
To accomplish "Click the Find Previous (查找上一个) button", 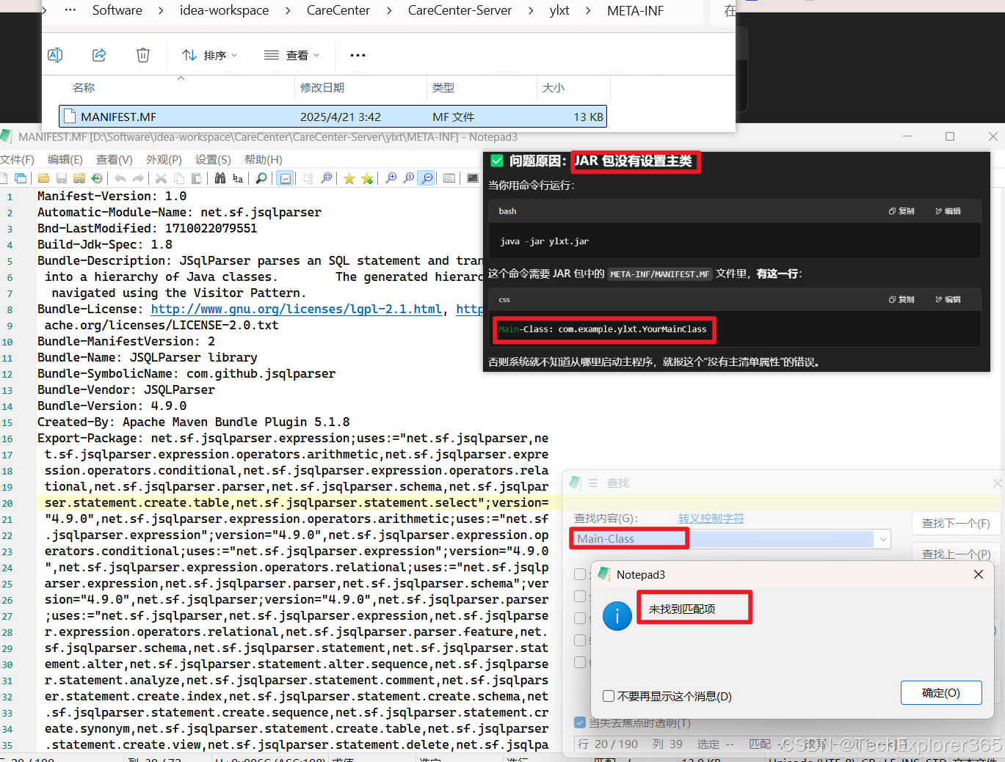I will [955, 553].
